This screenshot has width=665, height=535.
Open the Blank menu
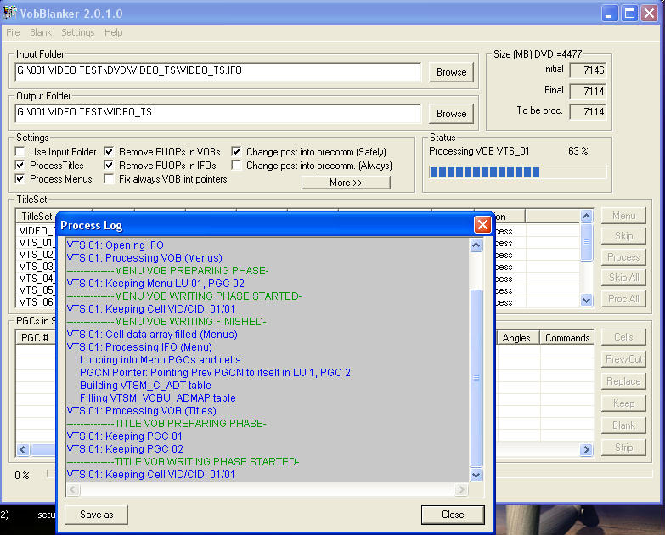click(x=40, y=32)
